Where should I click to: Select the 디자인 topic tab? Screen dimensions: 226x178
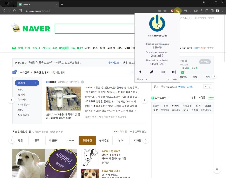tap(137, 140)
